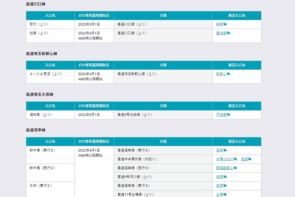Open the 新郷 entrance link

coord(220,24)
